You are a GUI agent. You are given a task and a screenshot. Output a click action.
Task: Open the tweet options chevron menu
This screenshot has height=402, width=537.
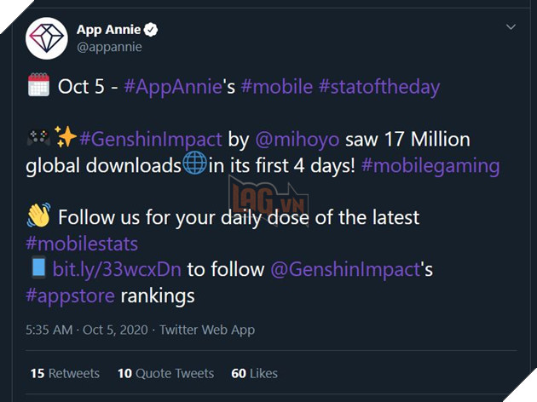point(511,27)
